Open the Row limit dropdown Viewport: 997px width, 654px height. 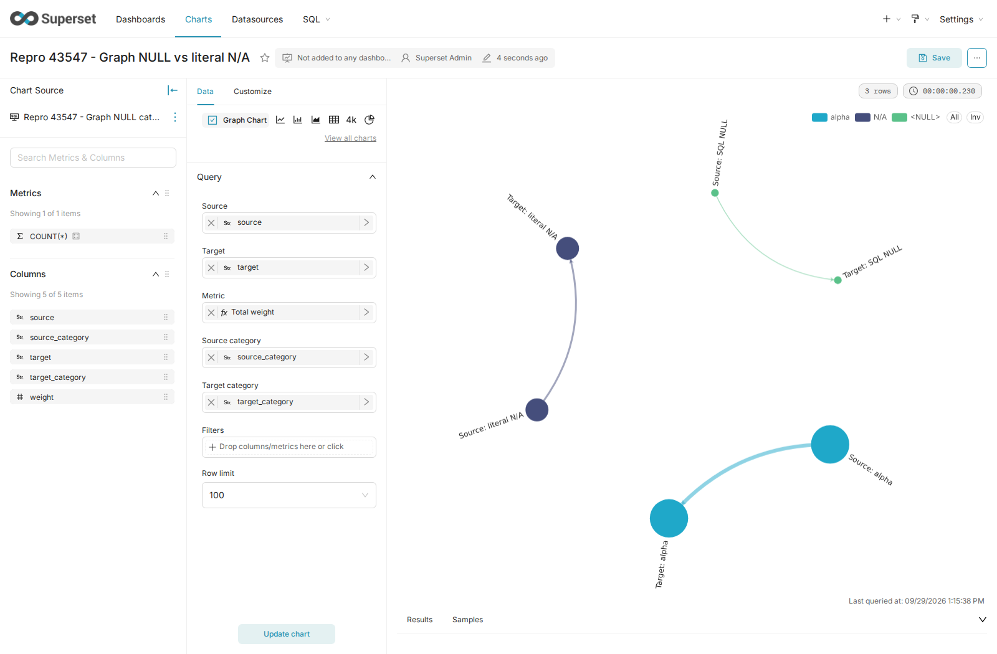(289, 495)
